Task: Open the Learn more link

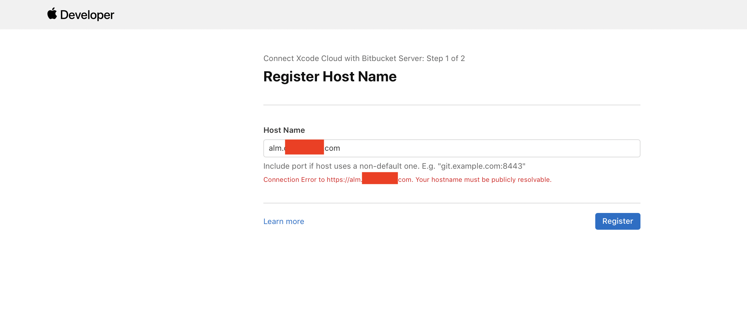Action: 284,222
